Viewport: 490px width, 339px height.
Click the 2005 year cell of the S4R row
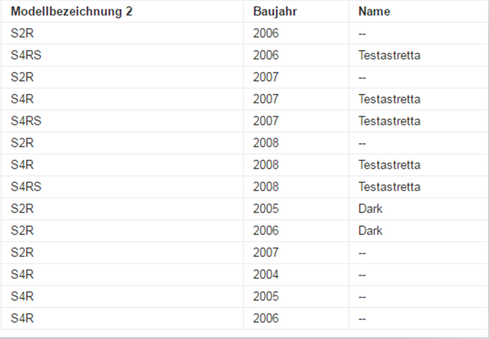(266, 296)
